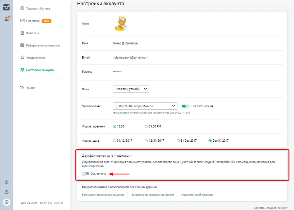
Task: Click the exit icon next to Выход
Action: tap(22, 88)
